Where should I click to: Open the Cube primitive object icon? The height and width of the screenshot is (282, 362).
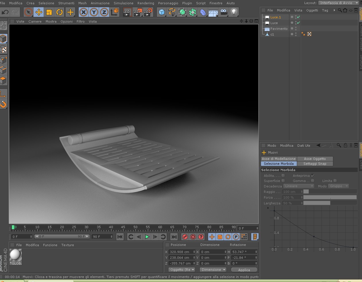(x=162, y=12)
